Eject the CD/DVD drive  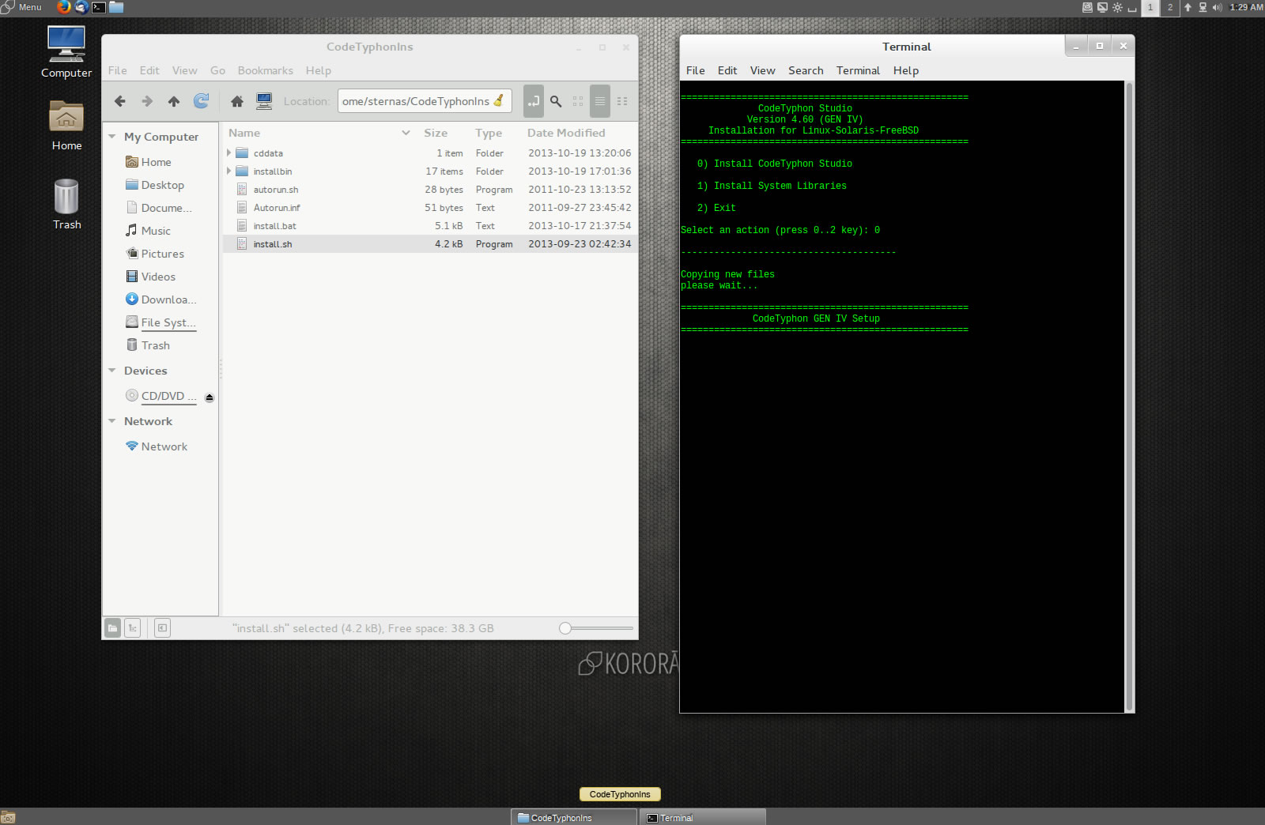210,397
